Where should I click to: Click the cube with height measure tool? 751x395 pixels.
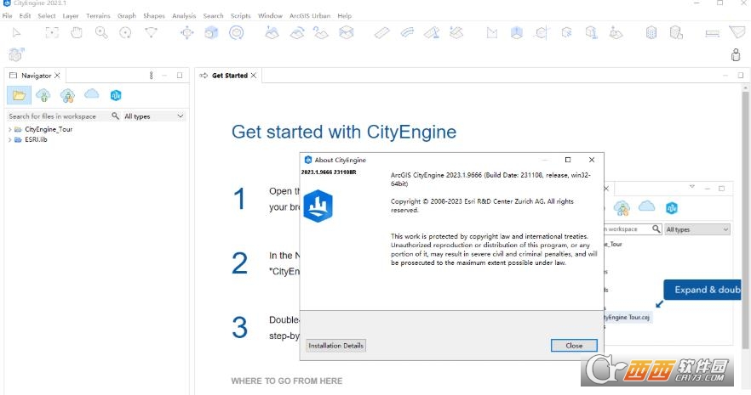[592, 32]
